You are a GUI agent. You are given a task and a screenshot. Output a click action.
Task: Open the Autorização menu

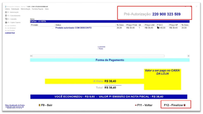click(x=15, y=9)
